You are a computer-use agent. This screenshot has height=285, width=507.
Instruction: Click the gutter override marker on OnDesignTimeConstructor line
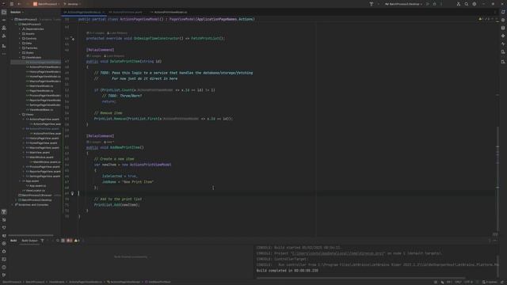pos(73,39)
